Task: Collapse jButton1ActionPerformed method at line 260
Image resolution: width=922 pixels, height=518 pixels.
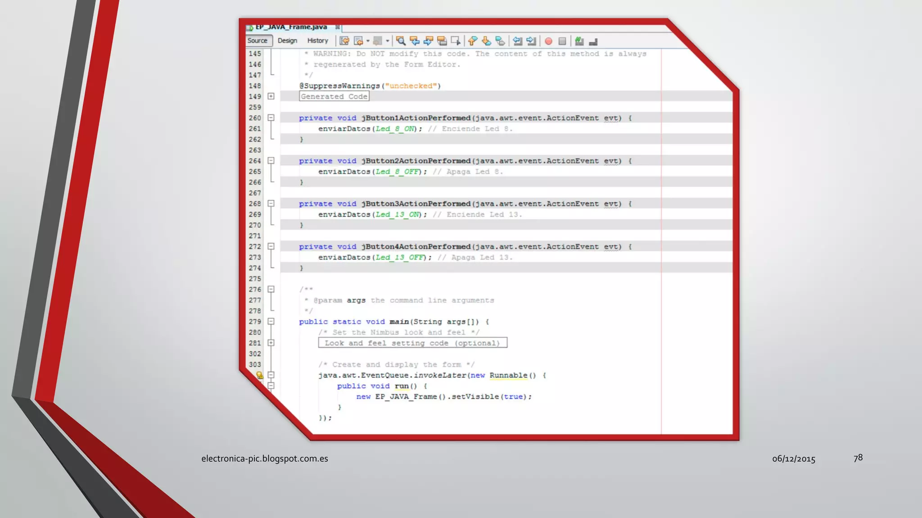Action: pos(271,118)
